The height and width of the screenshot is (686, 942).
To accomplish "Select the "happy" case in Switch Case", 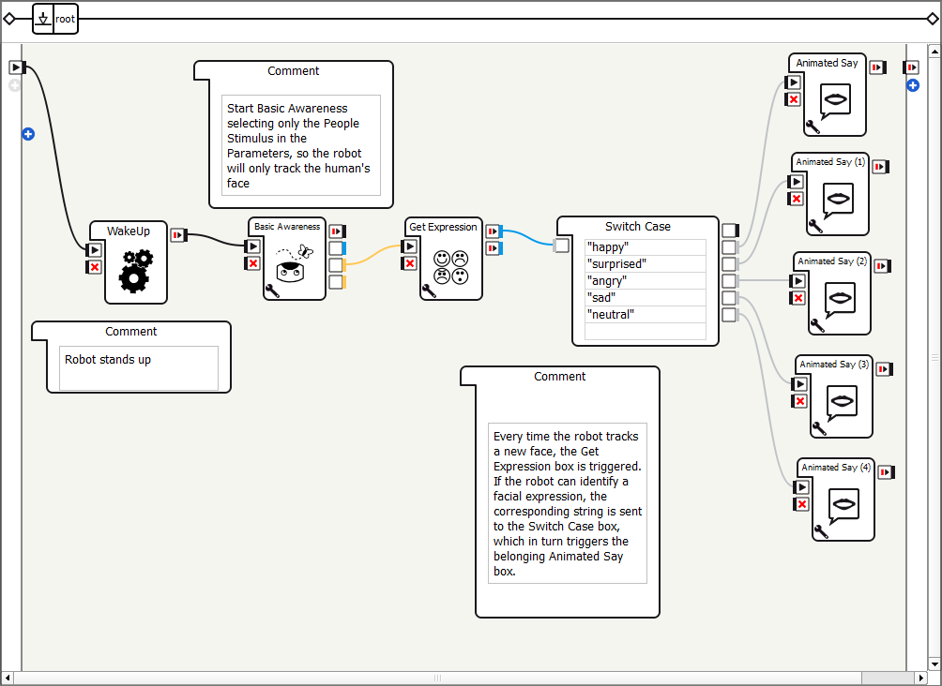I will pyautogui.click(x=645, y=247).
